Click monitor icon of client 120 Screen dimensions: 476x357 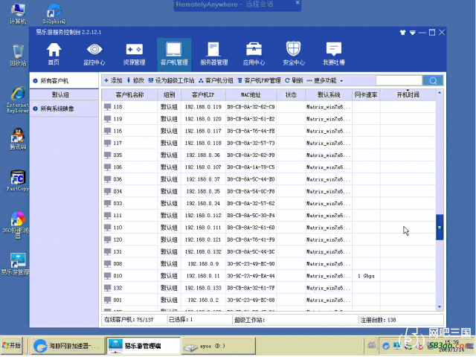[107, 239]
